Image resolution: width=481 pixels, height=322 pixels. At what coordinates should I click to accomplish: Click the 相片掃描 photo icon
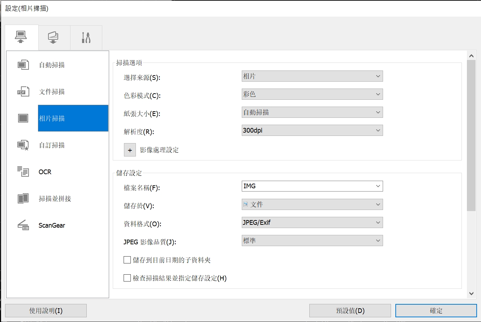(x=23, y=118)
